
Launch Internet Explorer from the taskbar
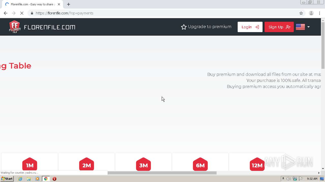pos(20,179)
